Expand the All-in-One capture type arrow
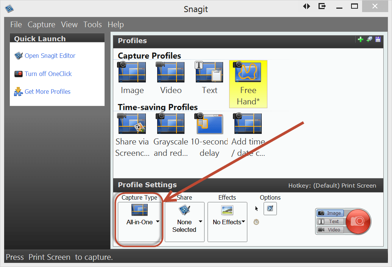The image size is (392, 267). [158, 221]
